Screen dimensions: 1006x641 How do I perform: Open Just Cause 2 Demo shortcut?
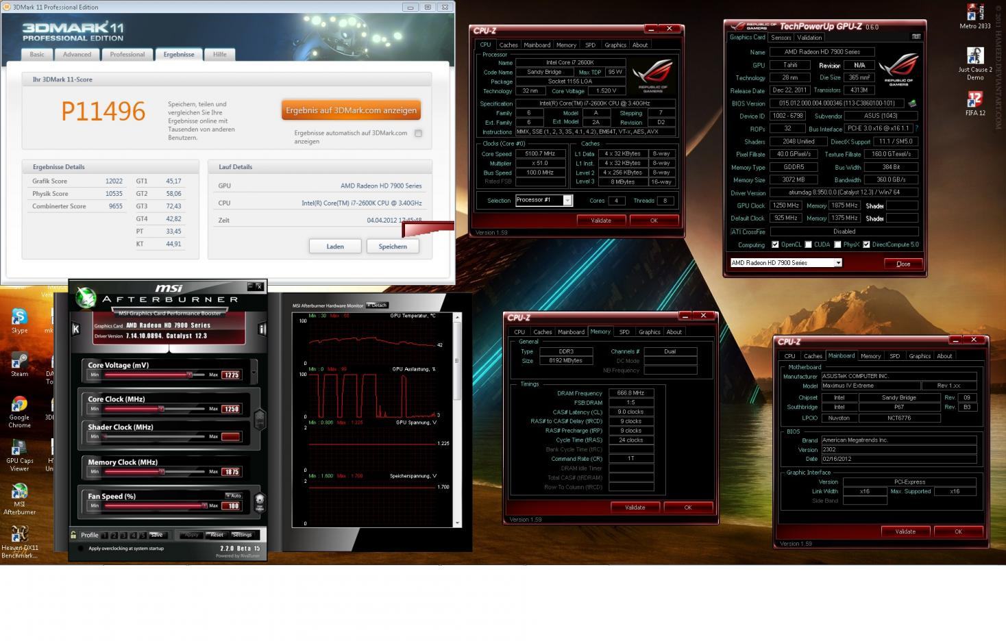click(975, 63)
